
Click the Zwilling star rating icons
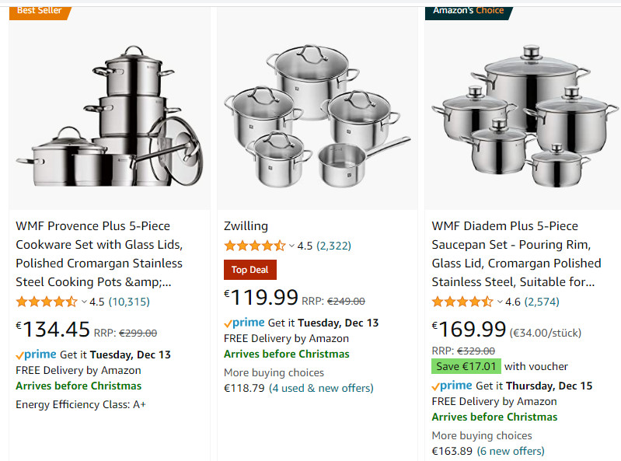(x=254, y=246)
